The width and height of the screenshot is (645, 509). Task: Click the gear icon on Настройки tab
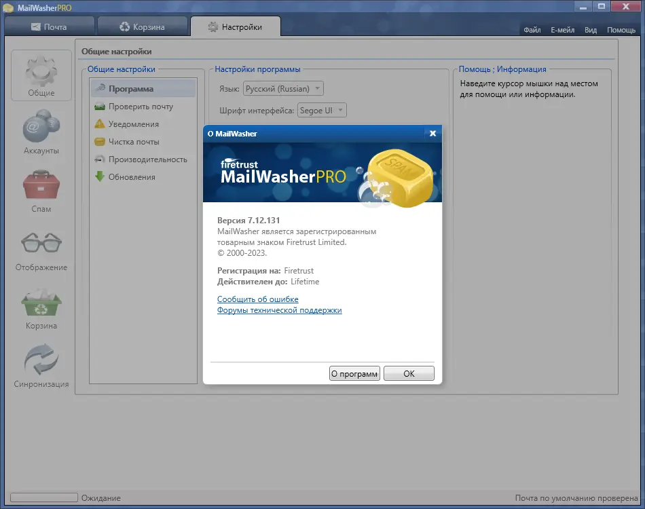click(x=213, y=26)
